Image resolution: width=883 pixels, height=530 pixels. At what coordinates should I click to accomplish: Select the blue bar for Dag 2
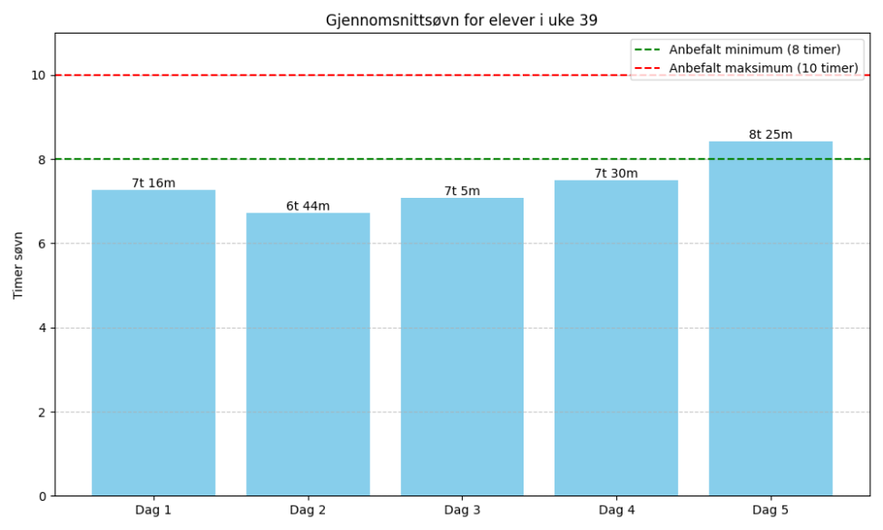308,354
